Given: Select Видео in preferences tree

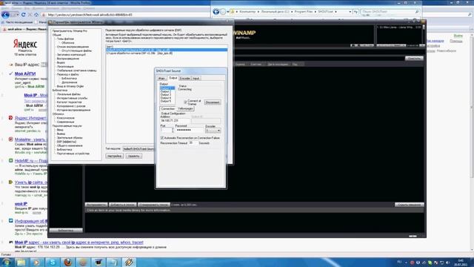Looking at the screenshot, I should pos(61,62).
